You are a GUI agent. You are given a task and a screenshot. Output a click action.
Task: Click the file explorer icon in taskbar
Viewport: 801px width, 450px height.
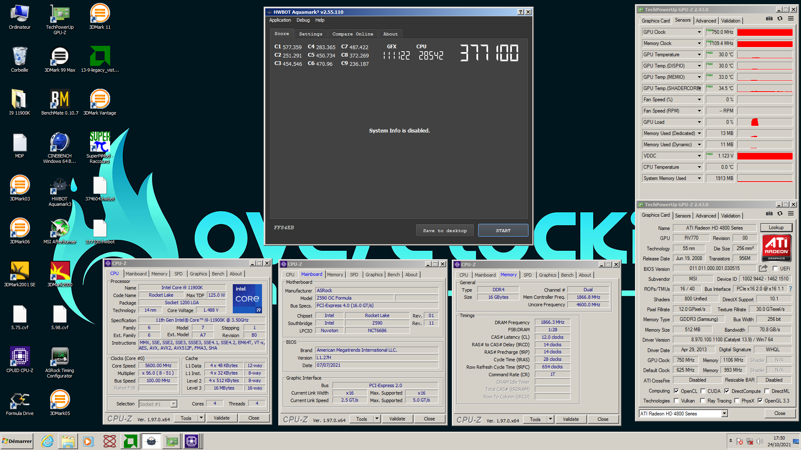pos(68,441)
